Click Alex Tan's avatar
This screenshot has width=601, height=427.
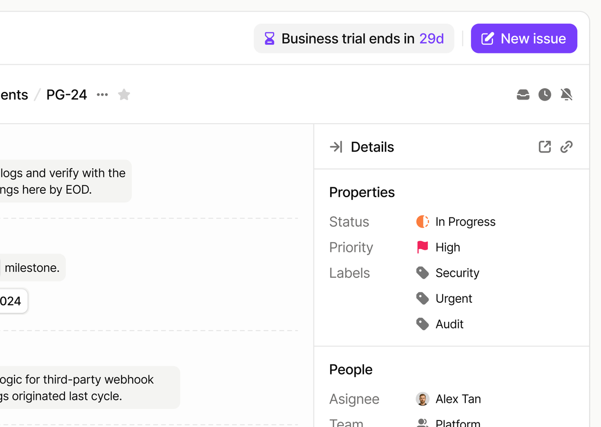pos(423,399)
